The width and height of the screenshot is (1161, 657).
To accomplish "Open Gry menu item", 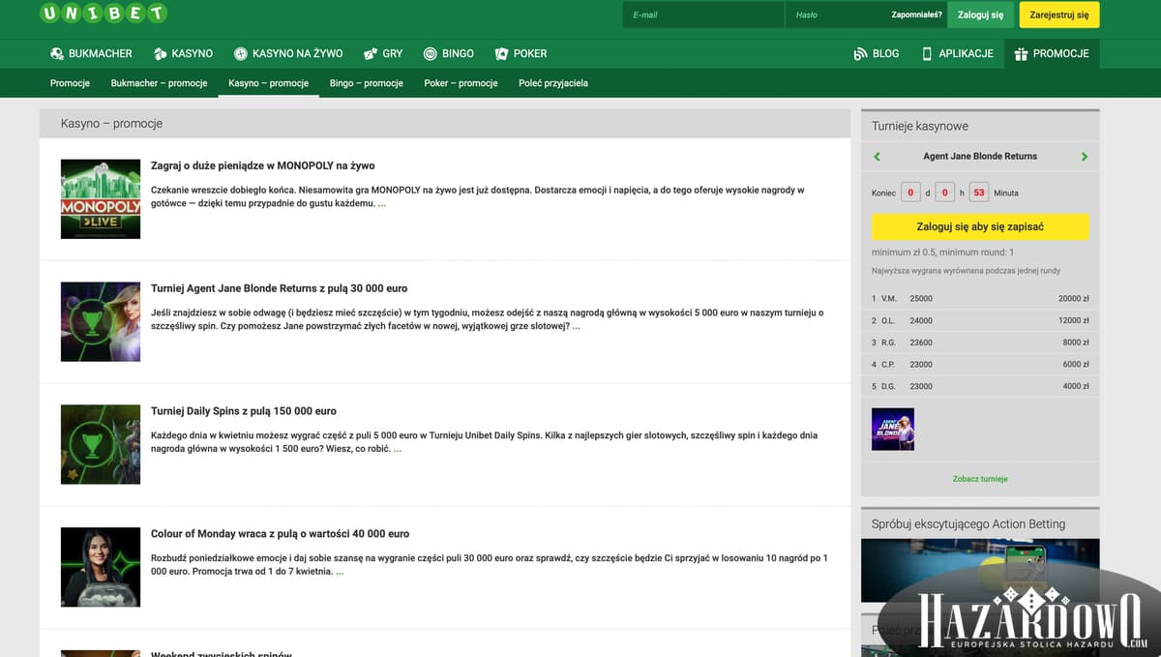I will pos(393,54).
